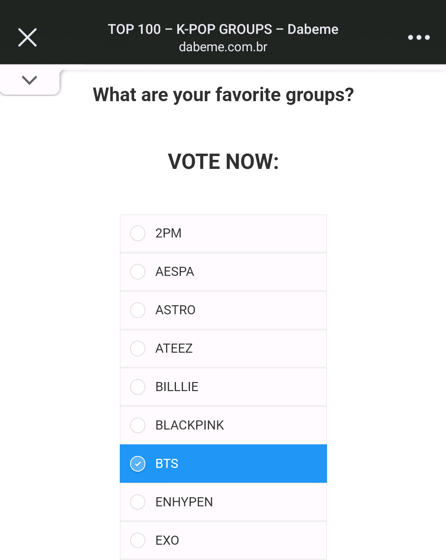Click the favorite groups question text
This screenshot has width=446, height=560.
pos(223,95)
